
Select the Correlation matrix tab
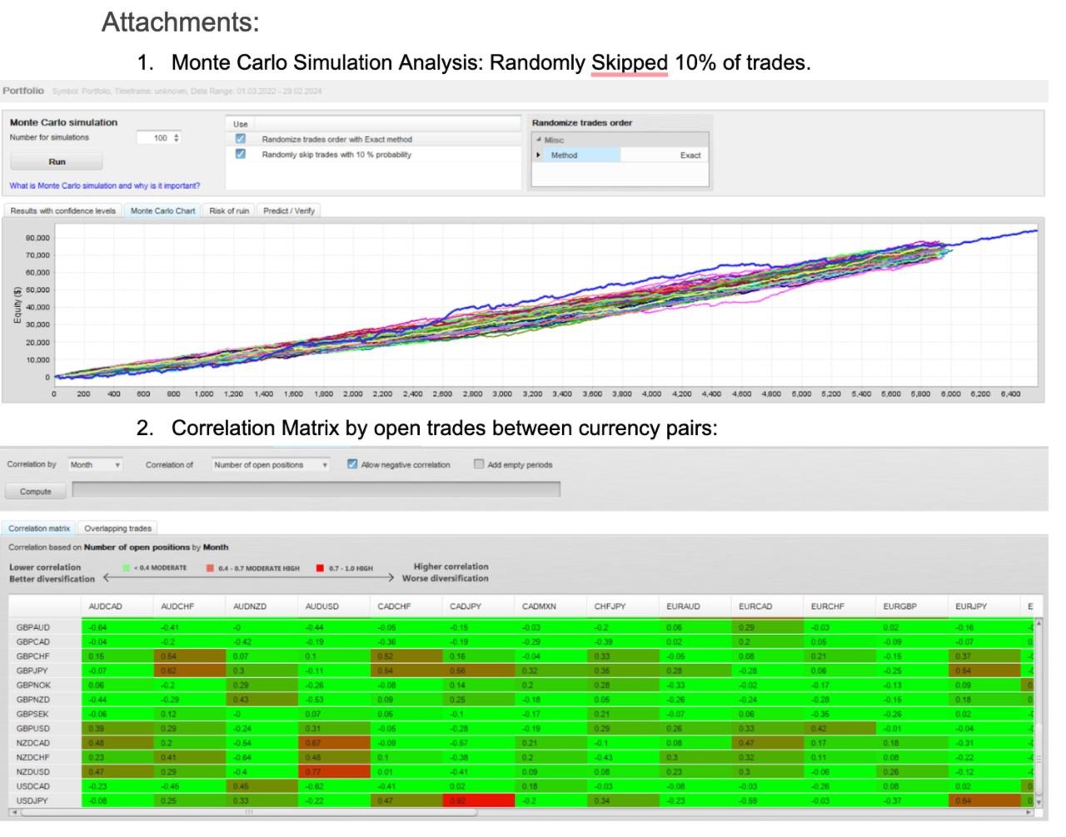[39, 528]
